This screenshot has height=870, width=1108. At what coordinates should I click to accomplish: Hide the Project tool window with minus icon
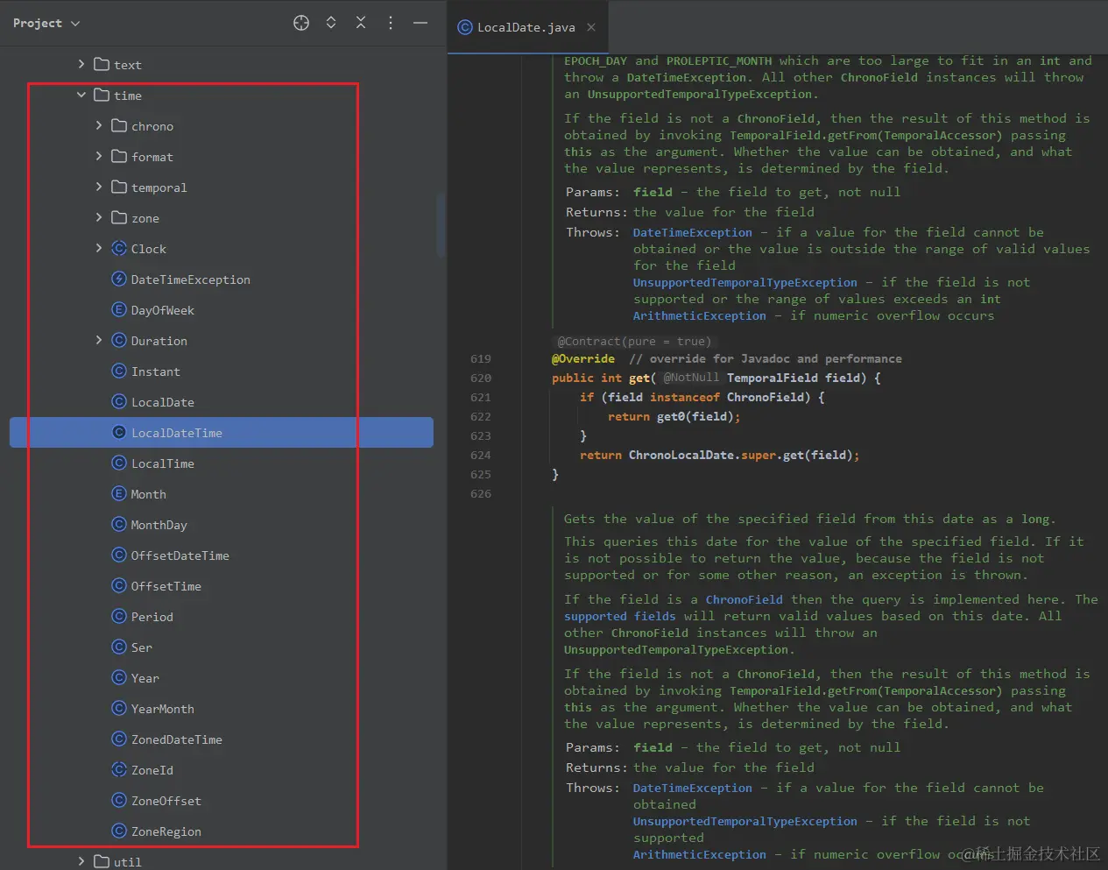[420, 23]
